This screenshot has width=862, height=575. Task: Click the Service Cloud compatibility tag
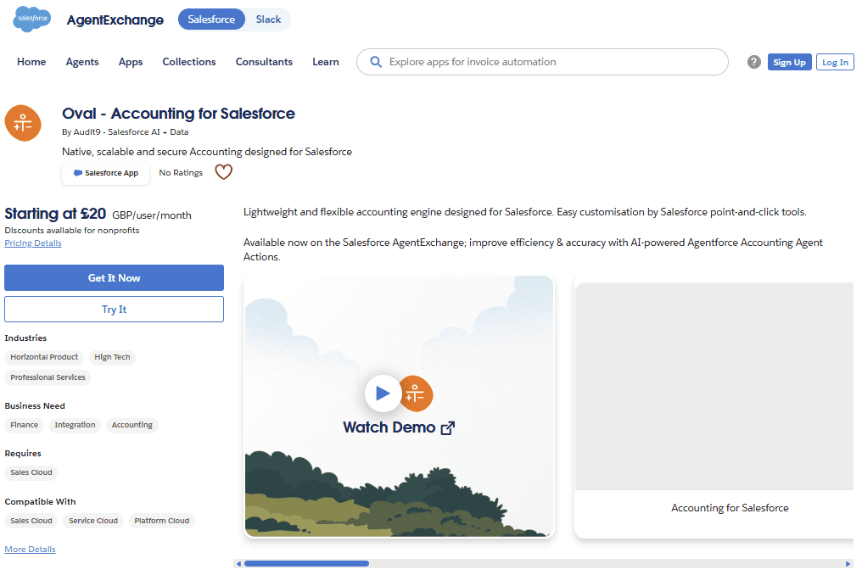click(x=93, y=521)
